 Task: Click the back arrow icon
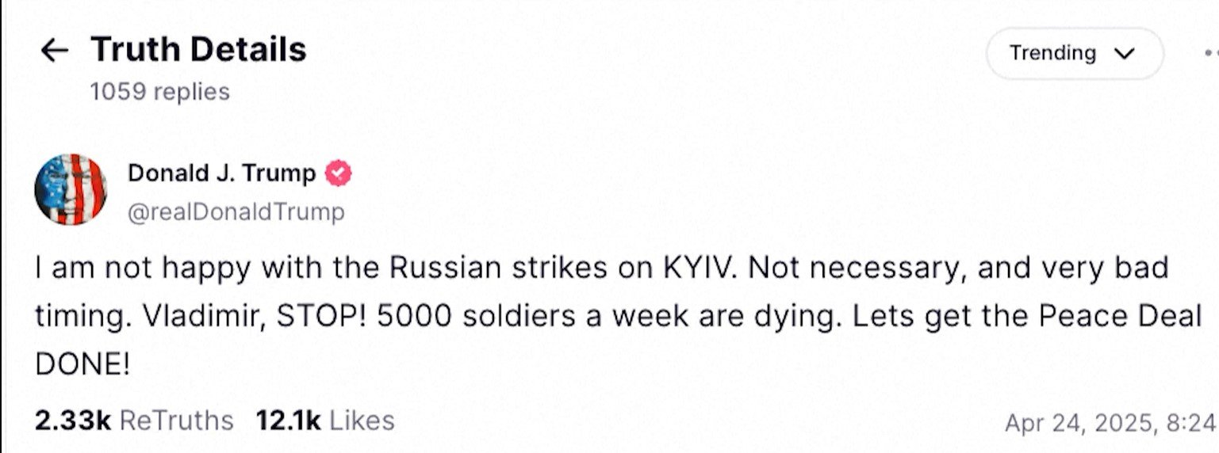(x=54, y=51)
